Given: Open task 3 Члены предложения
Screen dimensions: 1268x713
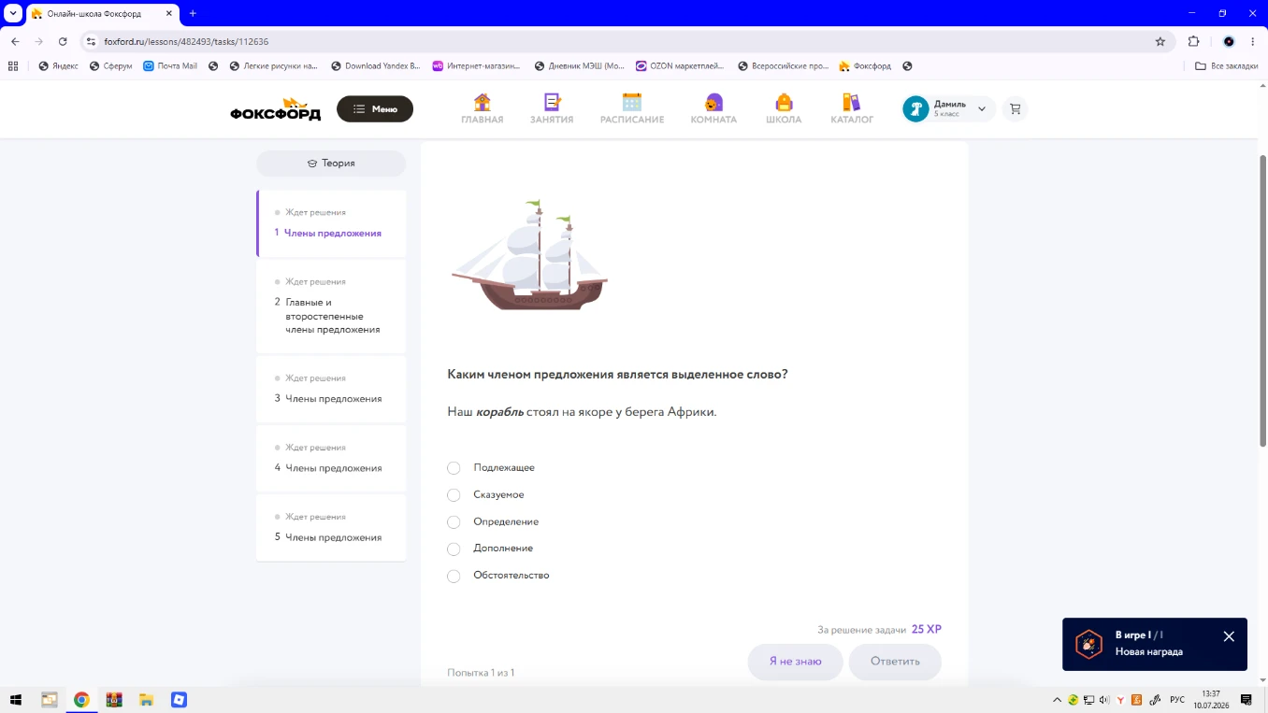Looking at the screenshot, I should pyautogui.click(x=332, y=390).
